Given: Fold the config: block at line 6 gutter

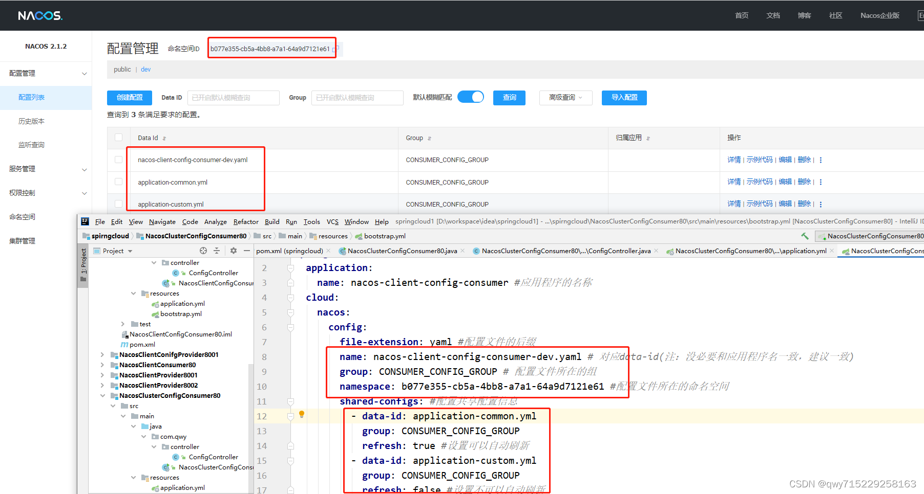Looking at the screenshot, I should click(290, 327).
